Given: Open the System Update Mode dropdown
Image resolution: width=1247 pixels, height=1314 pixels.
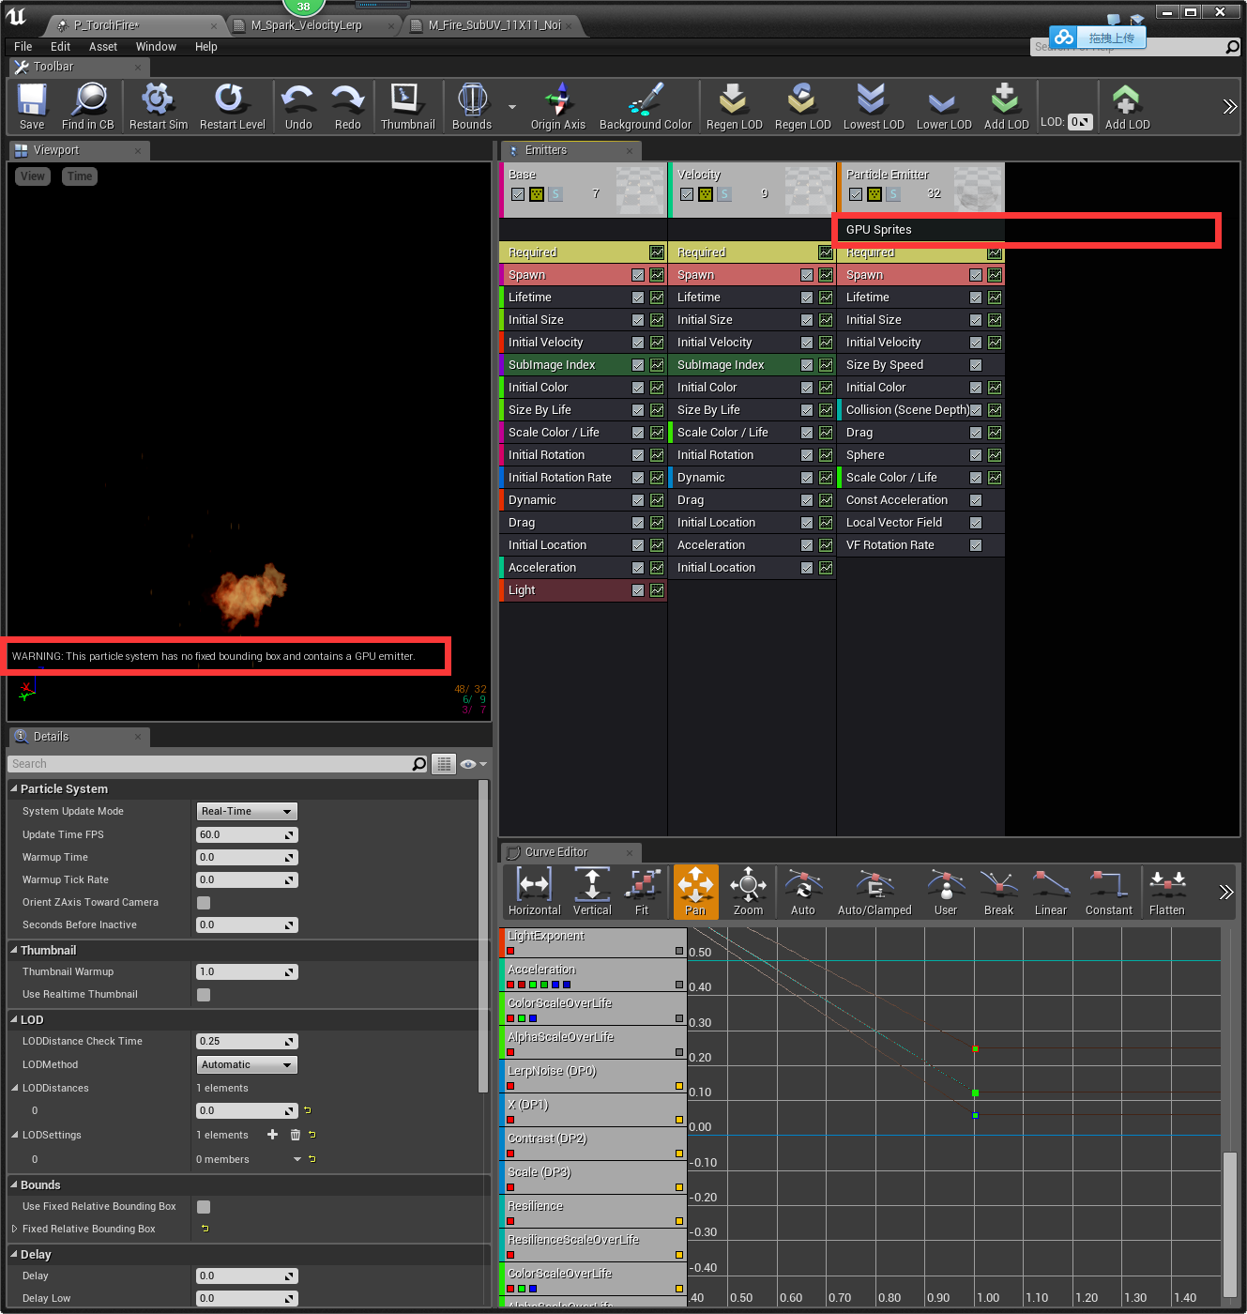Looking at the screenshot, I should [246, 811].
